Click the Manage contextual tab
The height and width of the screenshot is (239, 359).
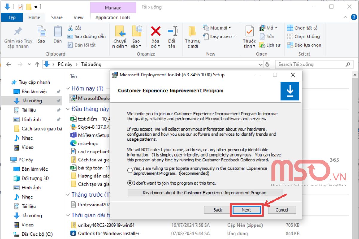coord(113,8)
